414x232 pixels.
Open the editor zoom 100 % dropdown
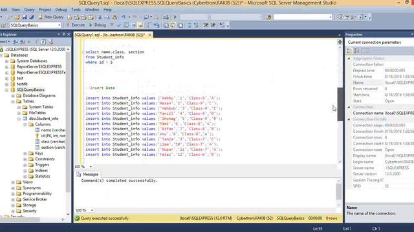(91, 167)
